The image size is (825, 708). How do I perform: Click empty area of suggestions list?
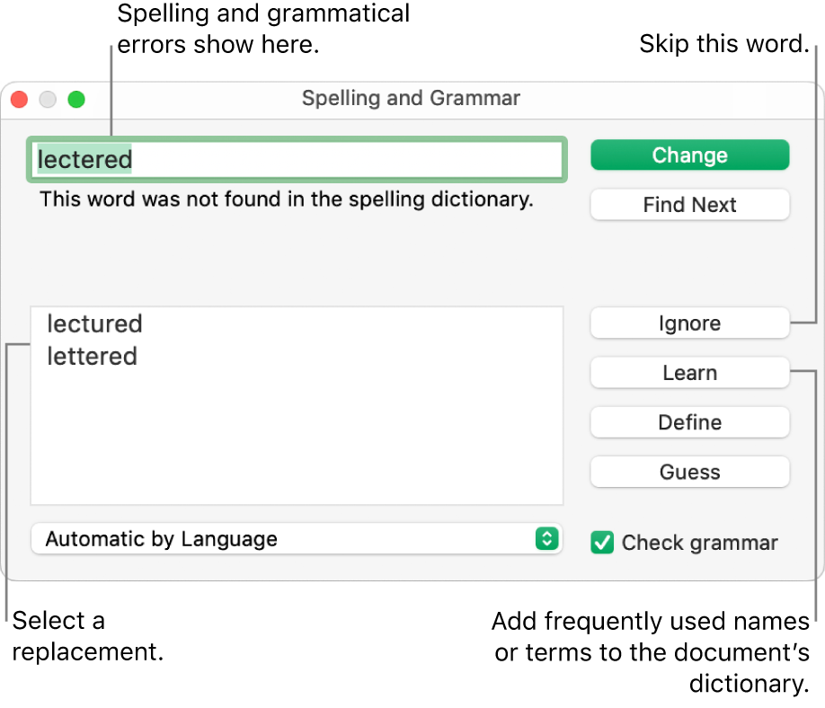click(x=297, y=437)
